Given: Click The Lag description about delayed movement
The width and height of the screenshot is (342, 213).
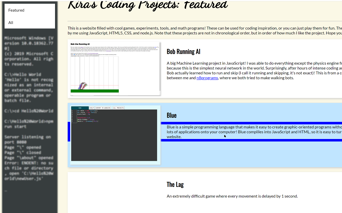Looking at the screenshot, I should point(232,196).
